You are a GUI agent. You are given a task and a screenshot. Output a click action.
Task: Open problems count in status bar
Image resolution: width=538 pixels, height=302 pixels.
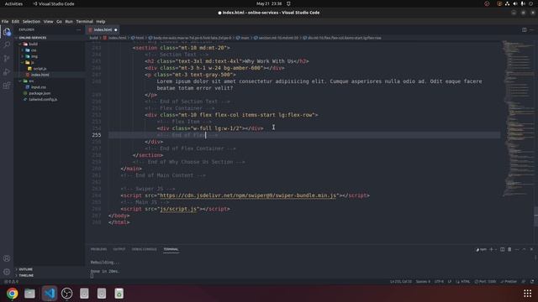[x=11, y=282]
